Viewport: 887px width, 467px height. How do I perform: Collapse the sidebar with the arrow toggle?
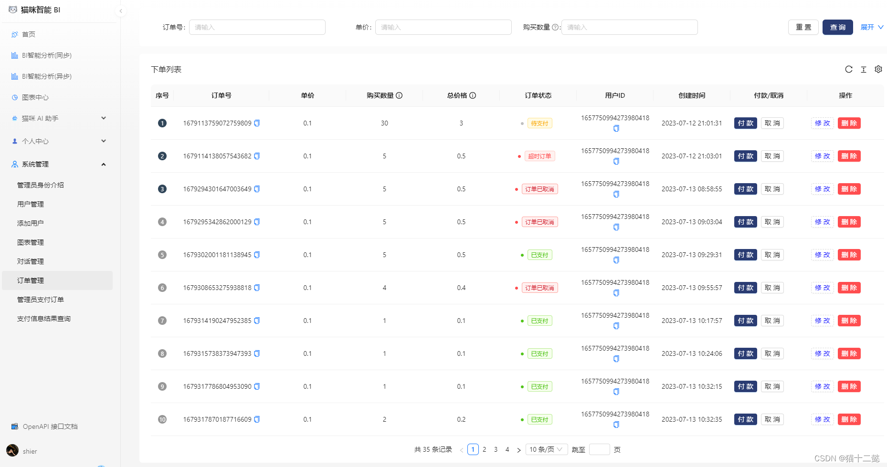(x=121, y=10)
